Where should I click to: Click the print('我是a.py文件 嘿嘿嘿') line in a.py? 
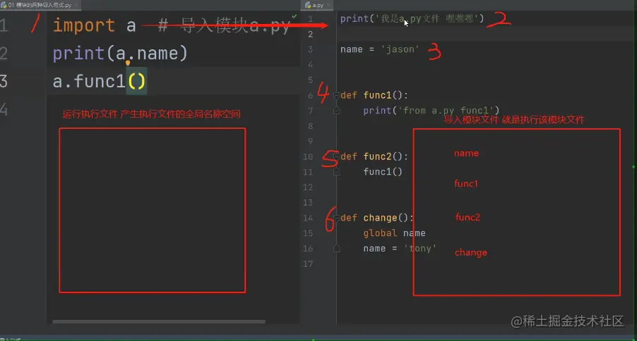[x=412, y=18]
